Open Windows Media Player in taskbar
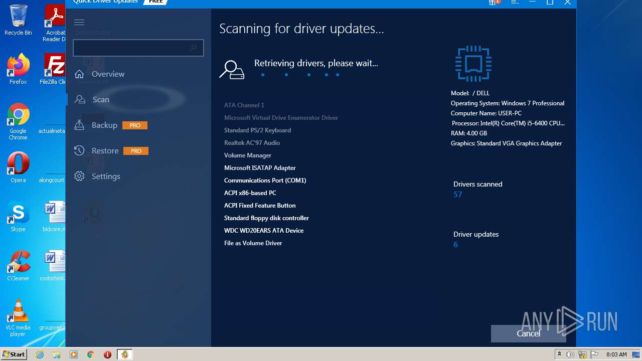The image size is (642, 361). click(74, 354)
